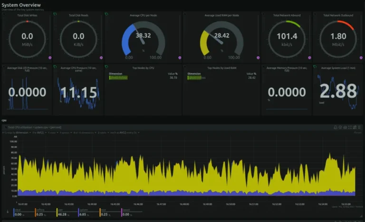Click purple icon on Average Used RAM gauge
365x222 pixels.
[x=257, y=57]
